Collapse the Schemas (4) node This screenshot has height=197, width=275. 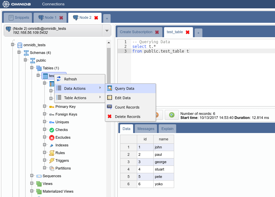tap(19, 53)
